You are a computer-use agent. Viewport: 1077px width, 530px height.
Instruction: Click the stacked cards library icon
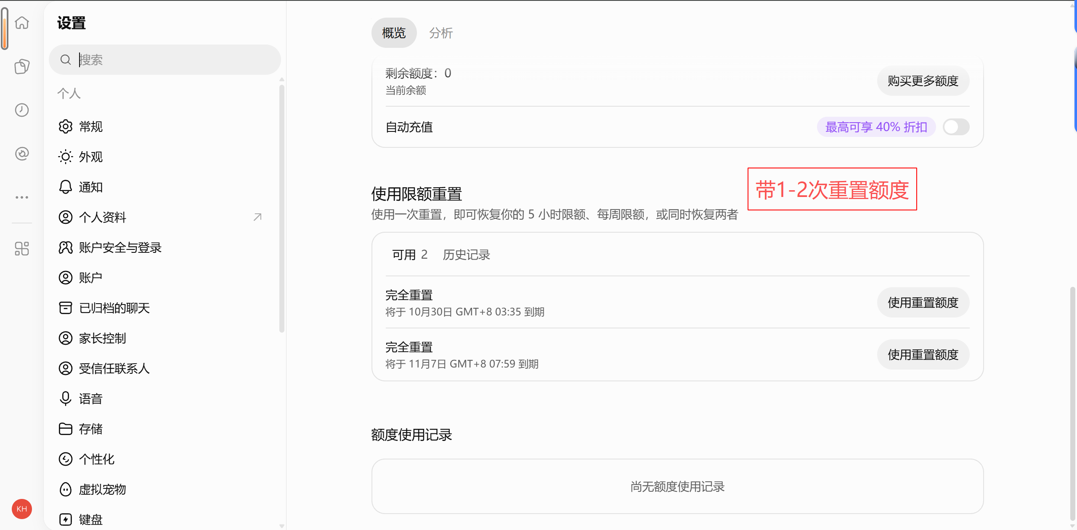coord(22,66)
